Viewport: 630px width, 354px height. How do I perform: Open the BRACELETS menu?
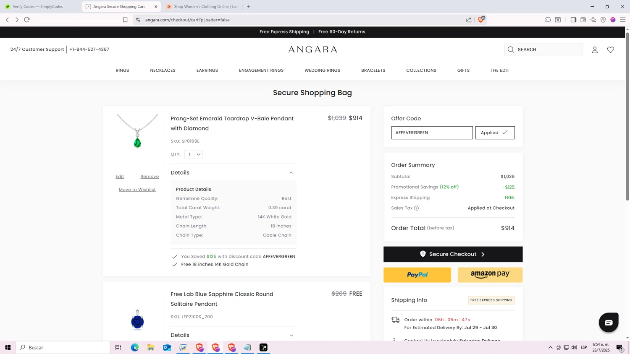(373, 70)
